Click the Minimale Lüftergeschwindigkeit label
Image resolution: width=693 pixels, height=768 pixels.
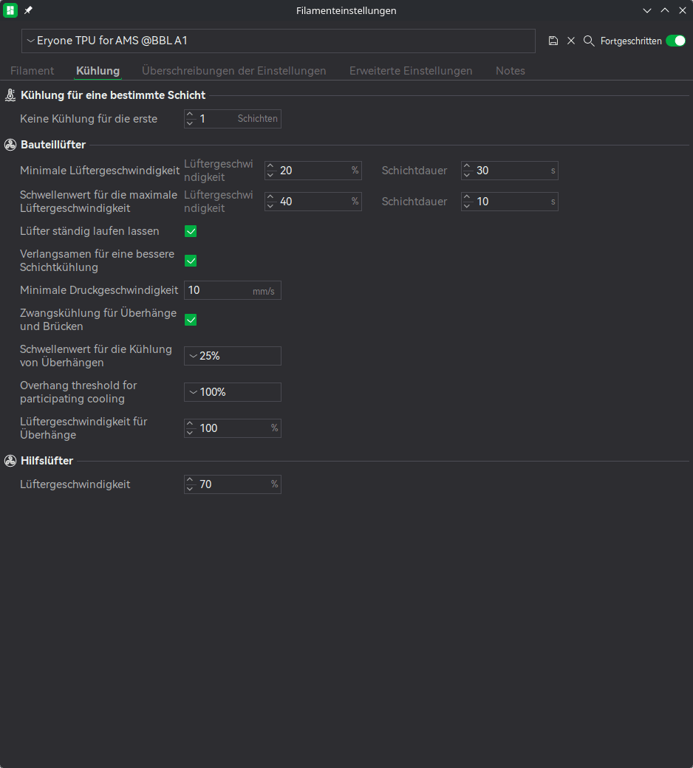tap(100, 171)
